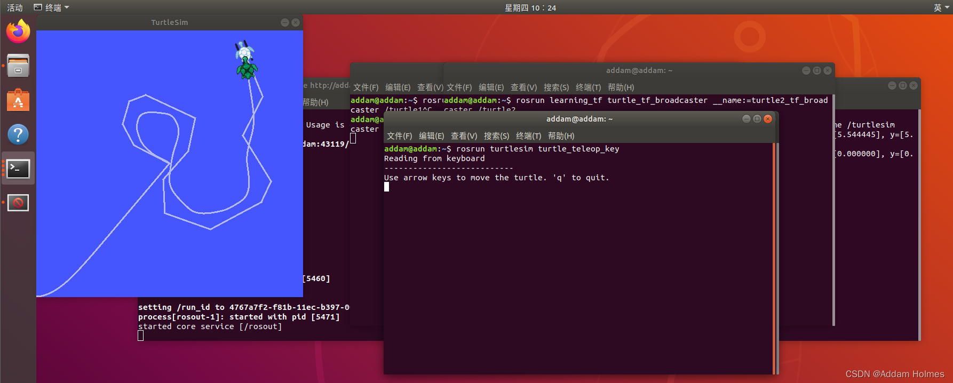
Task: Open 帮助(H) menu in roscore terminal
Action: [316, 102]
